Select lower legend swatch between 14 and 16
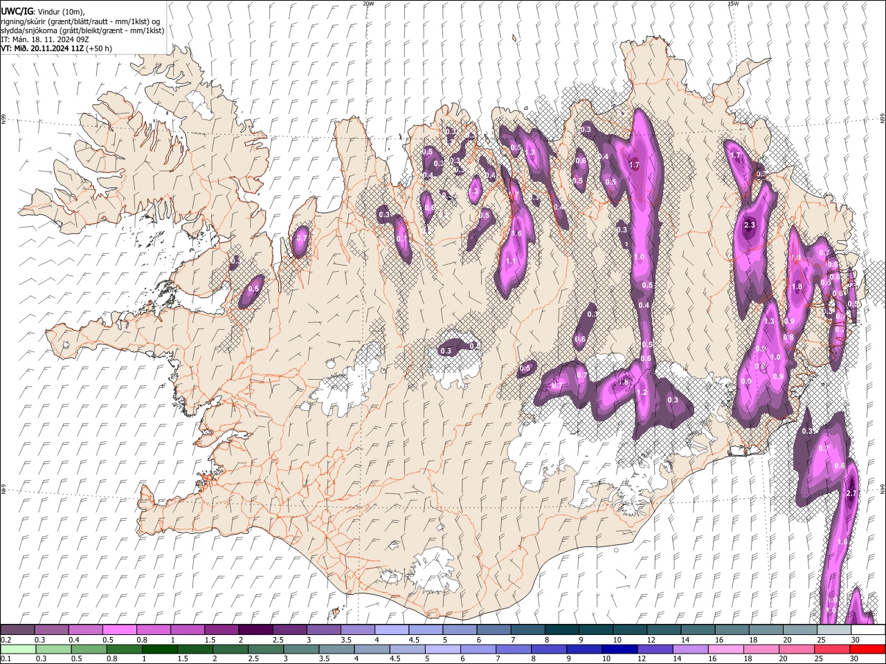The height and width of the screenshot is (664, 886). click(692, 649)
